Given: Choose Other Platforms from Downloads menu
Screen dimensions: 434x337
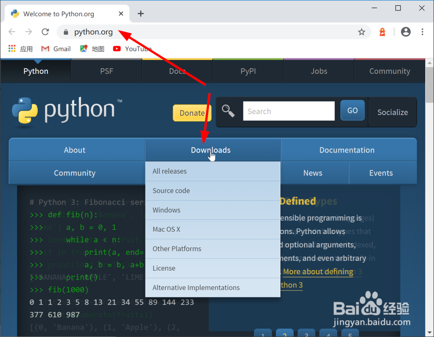Looking at the screenshot, I should tap(213, 249).
